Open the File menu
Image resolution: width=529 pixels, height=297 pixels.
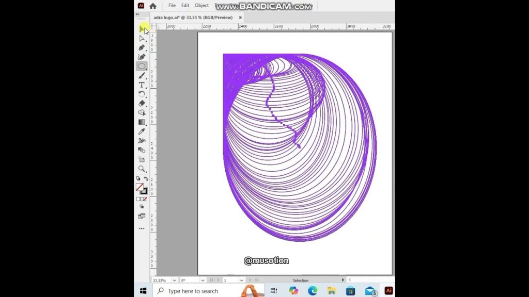tap(172, 5)
